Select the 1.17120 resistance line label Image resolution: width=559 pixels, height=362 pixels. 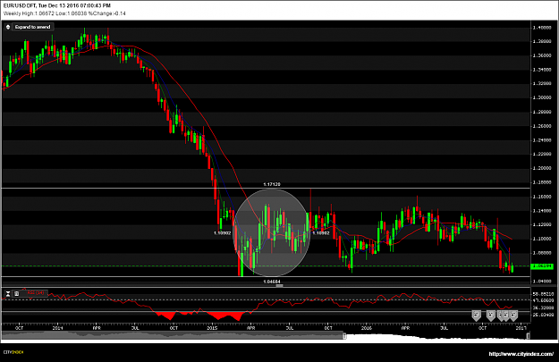click(272, 184)
